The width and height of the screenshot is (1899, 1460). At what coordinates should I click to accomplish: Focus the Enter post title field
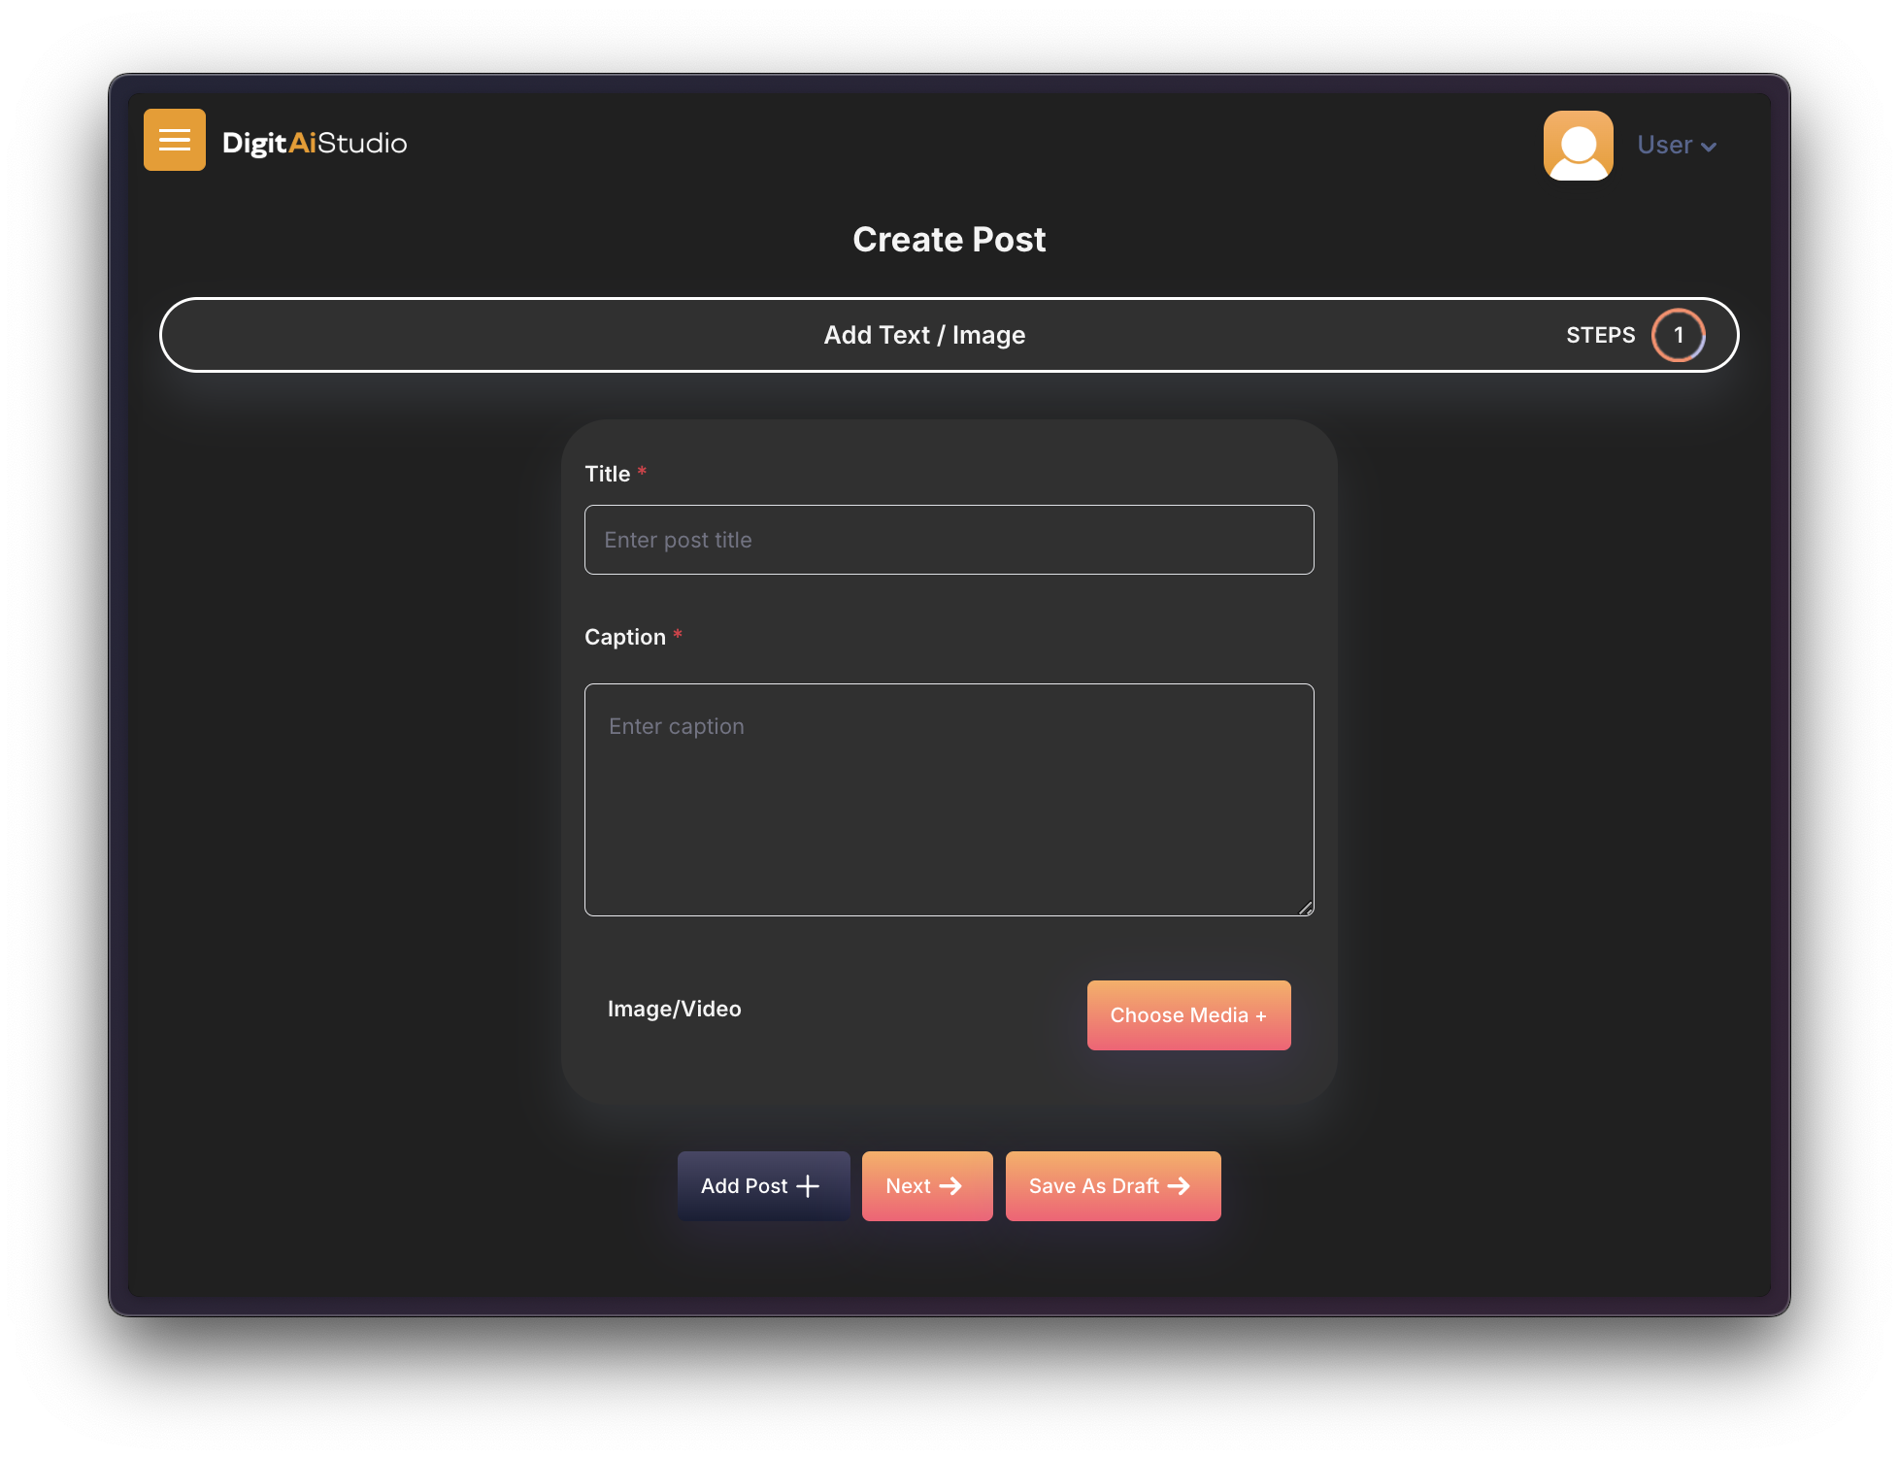point(949,540)
